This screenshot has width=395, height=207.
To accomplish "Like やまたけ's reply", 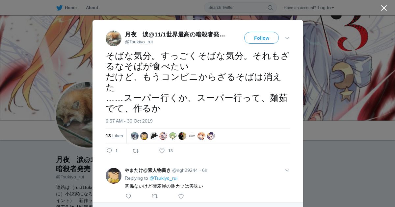I will (x=181, y=196).
